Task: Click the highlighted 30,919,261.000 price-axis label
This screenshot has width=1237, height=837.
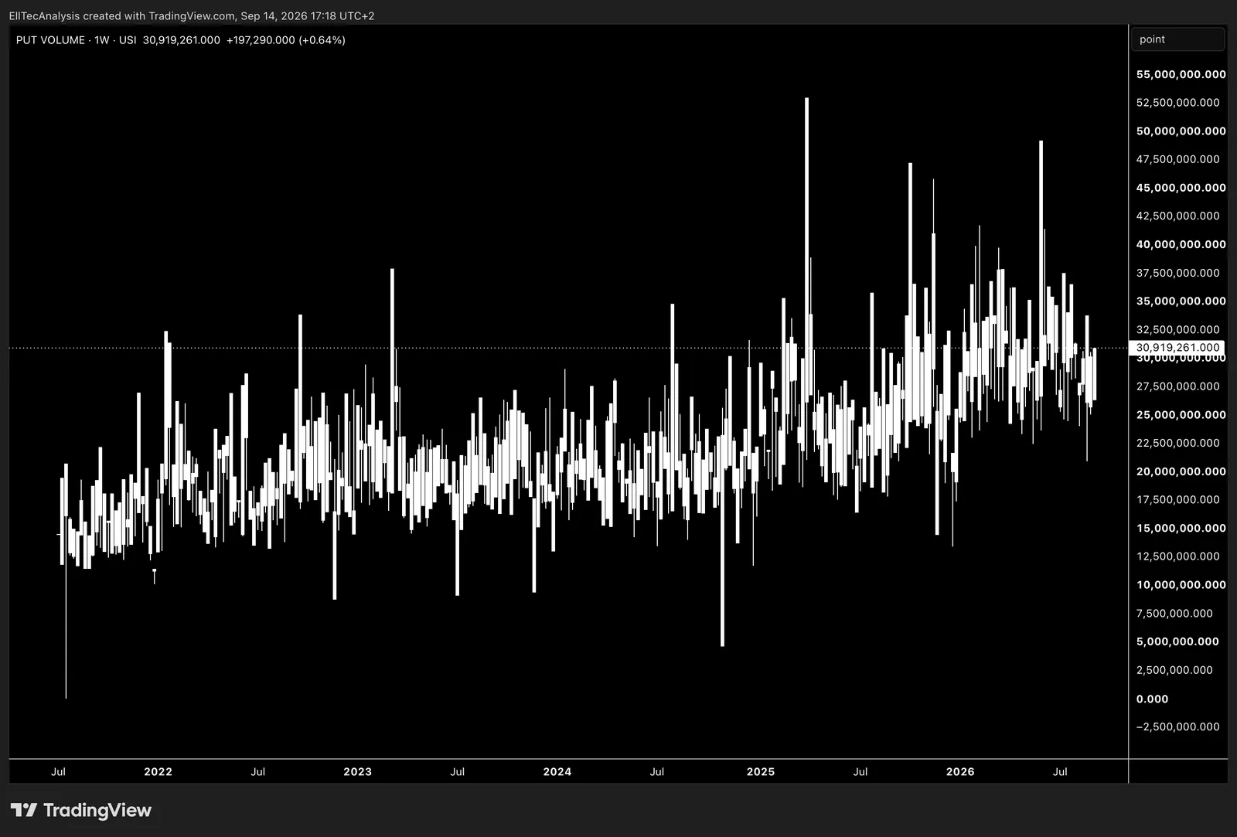Action: pos(1177,348)
